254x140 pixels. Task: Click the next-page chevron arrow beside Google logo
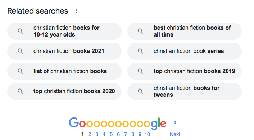coord(175,122)
